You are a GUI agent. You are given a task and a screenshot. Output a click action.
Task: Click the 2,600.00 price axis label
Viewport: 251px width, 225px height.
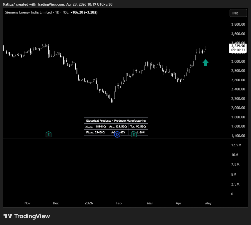point(238,80)
